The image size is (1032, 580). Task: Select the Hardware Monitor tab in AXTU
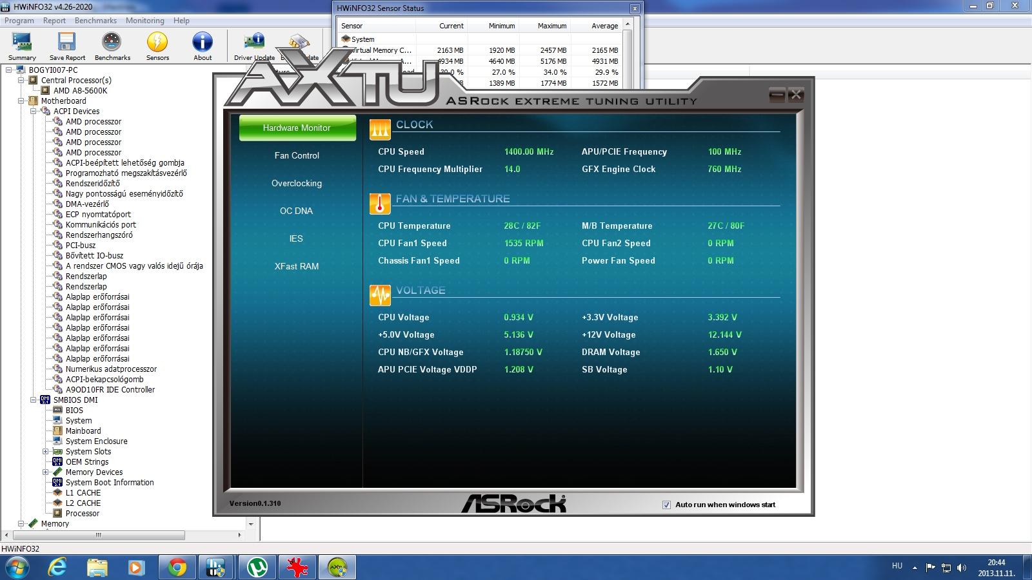point(297,128)
